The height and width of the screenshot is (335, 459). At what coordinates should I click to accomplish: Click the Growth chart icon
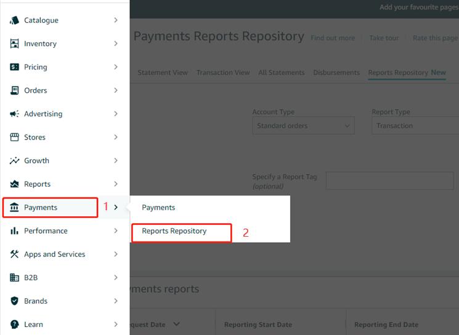[x=14, y=160]
